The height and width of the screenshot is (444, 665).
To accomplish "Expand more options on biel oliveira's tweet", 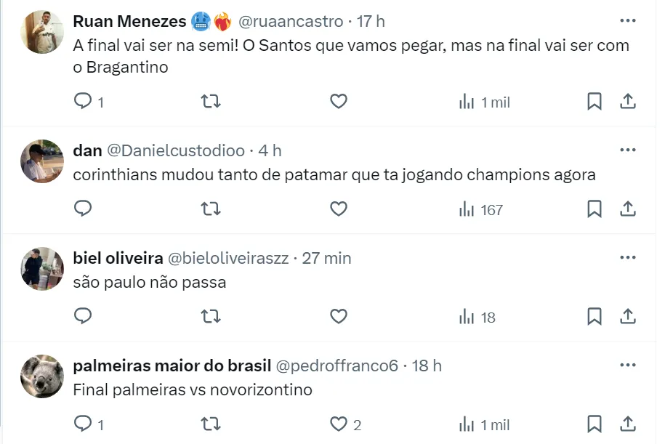I will [627, 257].
